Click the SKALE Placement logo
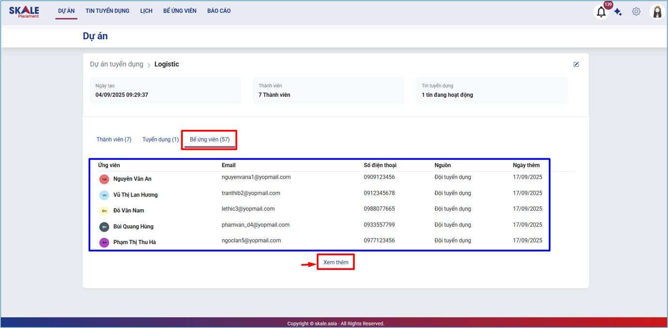 tap(24, 12)
